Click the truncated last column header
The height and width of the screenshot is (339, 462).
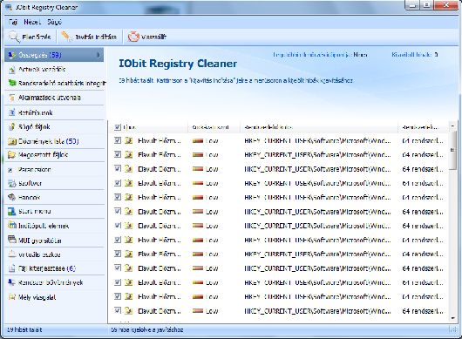(x=424, y=127)
